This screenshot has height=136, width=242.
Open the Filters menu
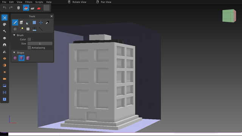(x=29, y=2)
